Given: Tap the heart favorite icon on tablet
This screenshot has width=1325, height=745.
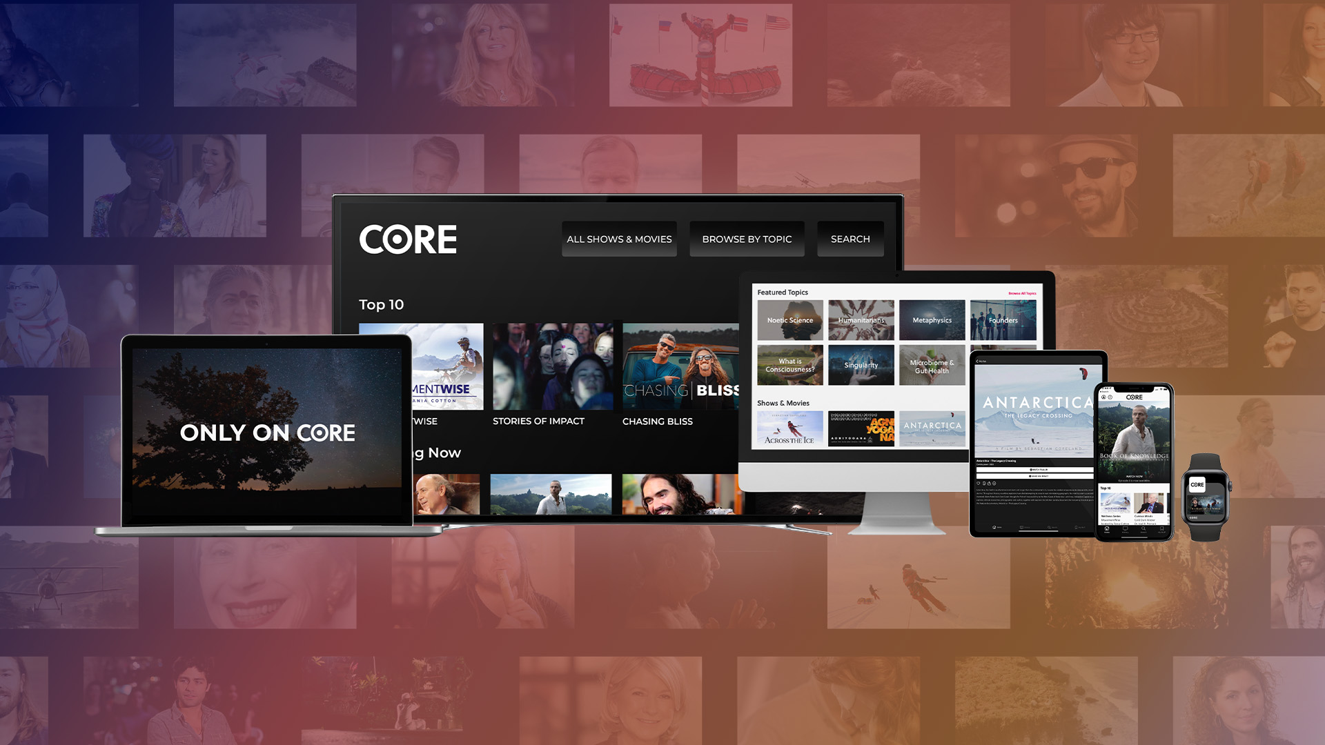Looking at the screenshot, I should (x=979, y=483).
